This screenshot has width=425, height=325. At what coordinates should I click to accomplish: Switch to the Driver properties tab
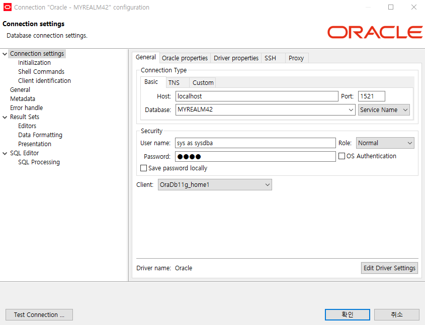pos(236,58)
